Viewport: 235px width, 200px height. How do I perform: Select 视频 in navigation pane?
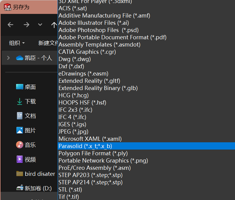pyautogui.click(x=30, y=160)
